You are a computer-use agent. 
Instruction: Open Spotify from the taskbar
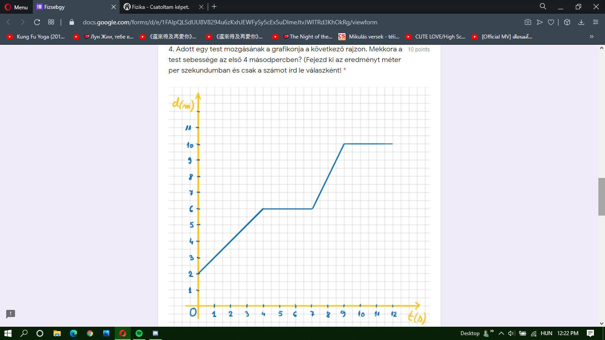point(139,333)
